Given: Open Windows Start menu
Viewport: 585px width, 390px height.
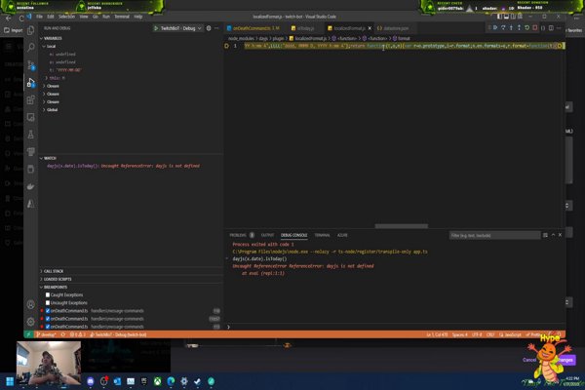Looking at the screenshot, I should pos(10,381).
